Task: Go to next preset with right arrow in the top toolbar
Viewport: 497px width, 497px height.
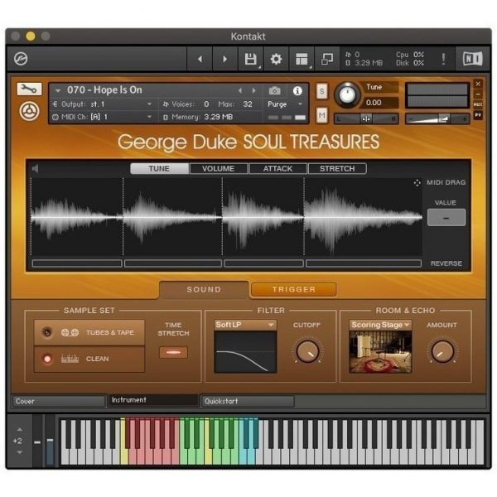Action: point(224,59)
